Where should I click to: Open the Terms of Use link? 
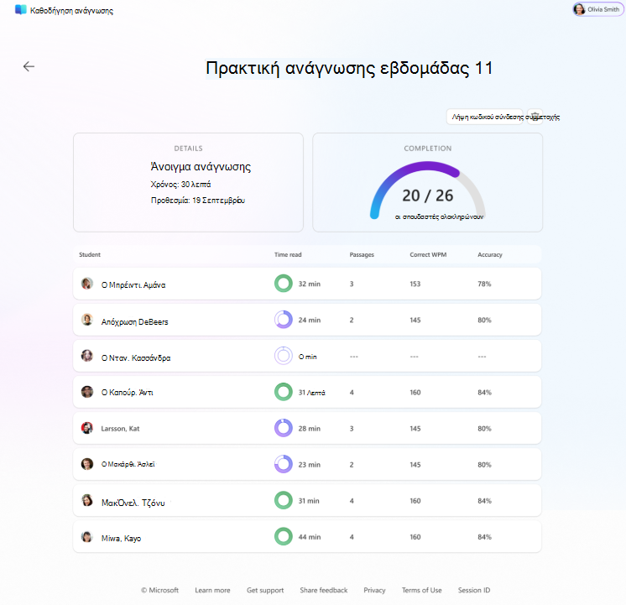click(421, 590)
